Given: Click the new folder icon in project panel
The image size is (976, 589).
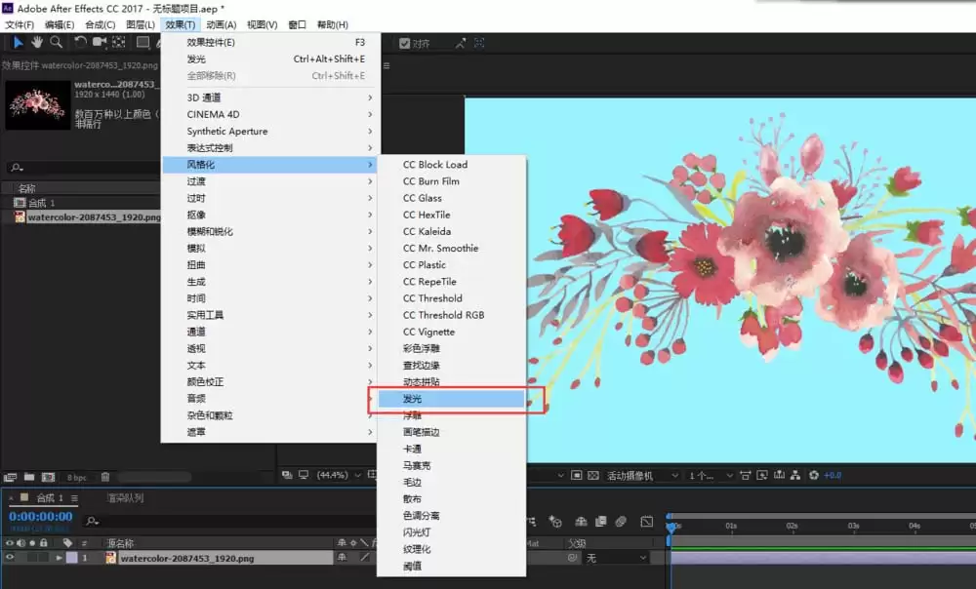Looking at the screenshot, I should 29,477.
